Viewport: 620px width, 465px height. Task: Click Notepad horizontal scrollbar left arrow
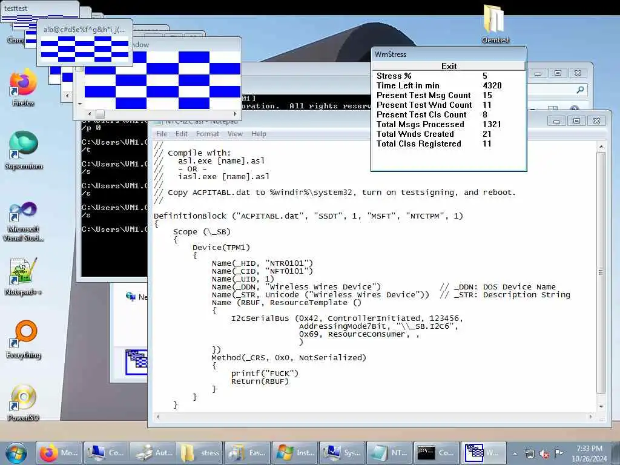(158, 417)
